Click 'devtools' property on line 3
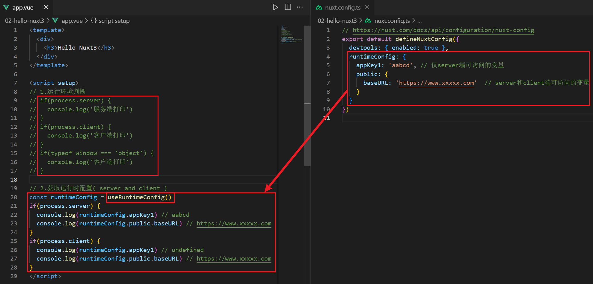Image resolution: width=593 pixels, height=284 pixels. click(x=363, y=48)
